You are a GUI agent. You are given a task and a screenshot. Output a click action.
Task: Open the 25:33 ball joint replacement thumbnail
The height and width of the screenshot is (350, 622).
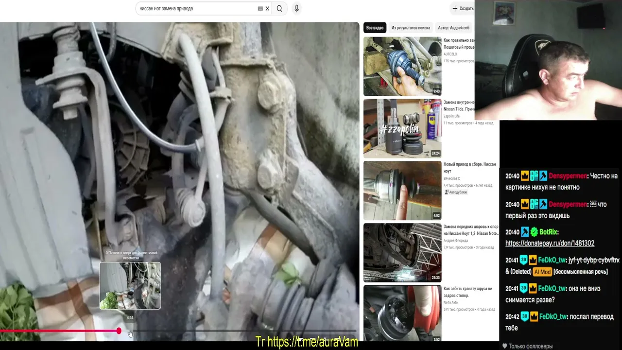[x=402, y=252]
